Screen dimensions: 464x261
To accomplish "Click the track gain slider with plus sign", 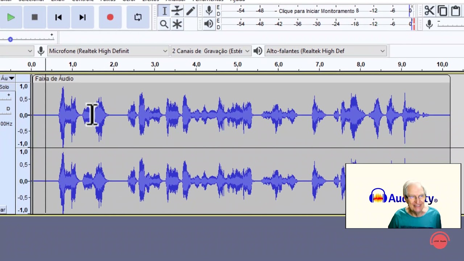I will [7, 97].
